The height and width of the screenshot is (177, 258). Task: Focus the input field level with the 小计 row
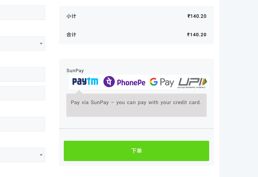click(x=23, y=13)
